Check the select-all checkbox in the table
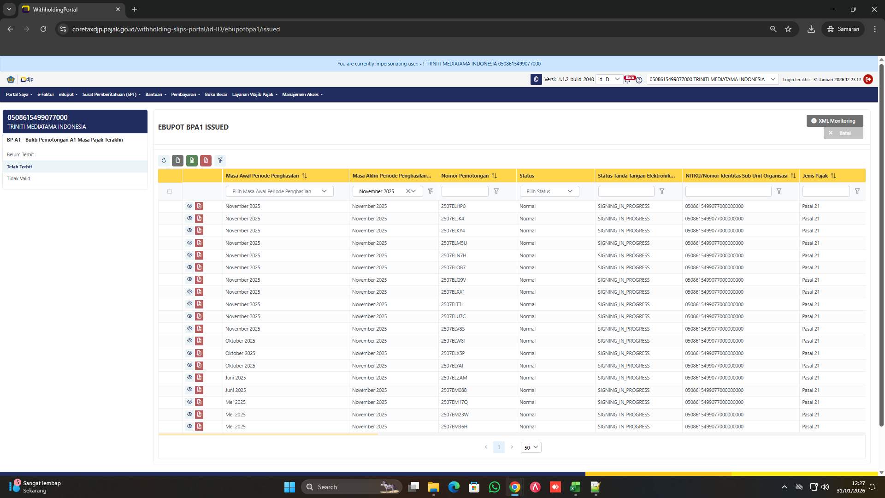The width and height of the screenshot is (885, 498). point(170,191)
